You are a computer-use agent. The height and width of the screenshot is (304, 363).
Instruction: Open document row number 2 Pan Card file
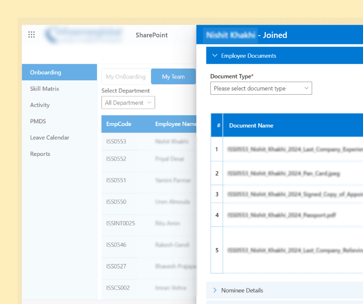pos(283,173)
